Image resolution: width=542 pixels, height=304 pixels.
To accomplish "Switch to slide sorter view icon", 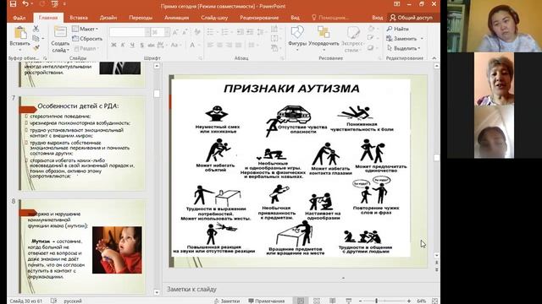I will [x=316, y=301].
